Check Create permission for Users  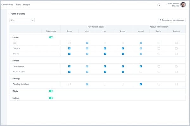pos(69,43)
